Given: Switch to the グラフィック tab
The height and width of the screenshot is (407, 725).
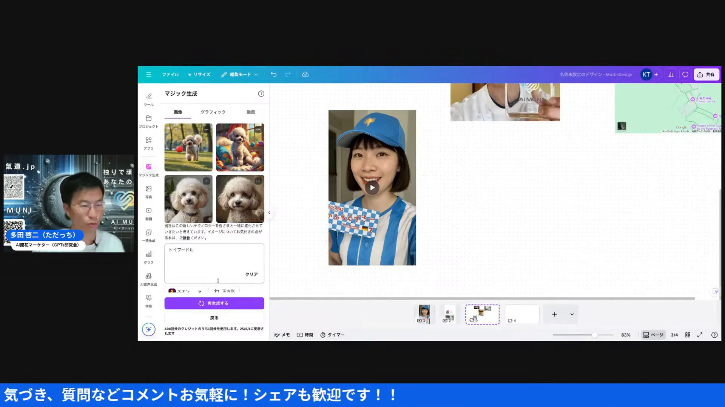Looking at the screenshot, I should point(213,112).
